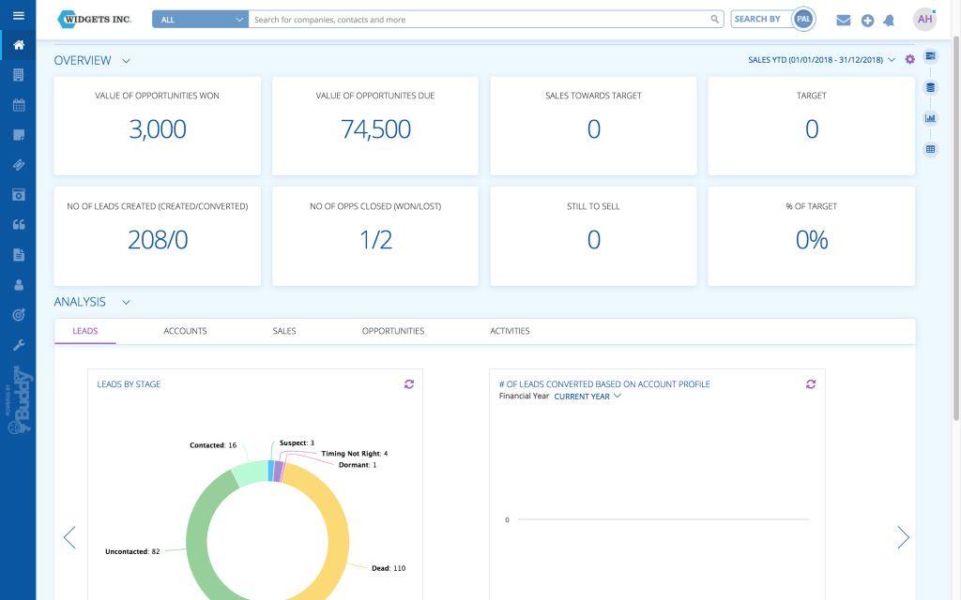Screen dimensions: 961x600
Task: Click the purple overview settings gear
Action: (909, 60)
